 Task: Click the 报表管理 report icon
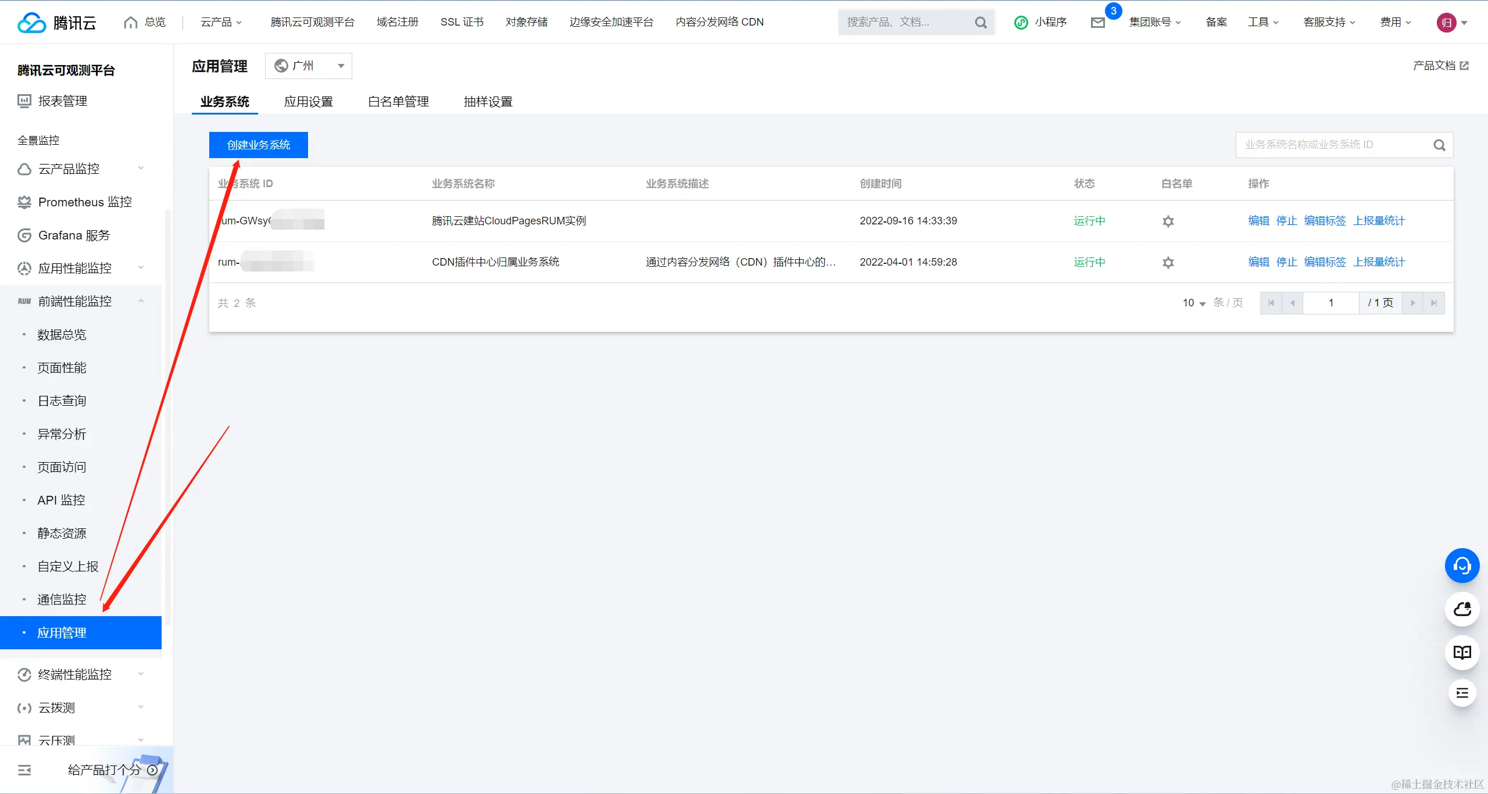click(24, 100)
